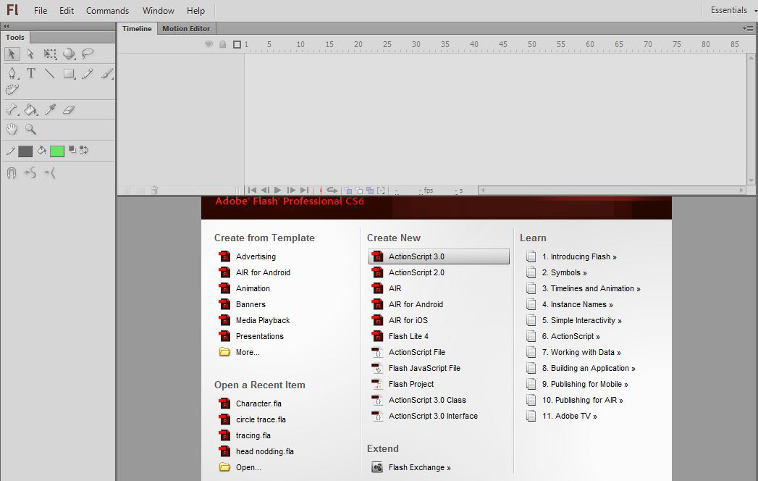Click frame 25 on timeline ruler
Viewport: 758px width, 481px height.
[x=387, y=44]
